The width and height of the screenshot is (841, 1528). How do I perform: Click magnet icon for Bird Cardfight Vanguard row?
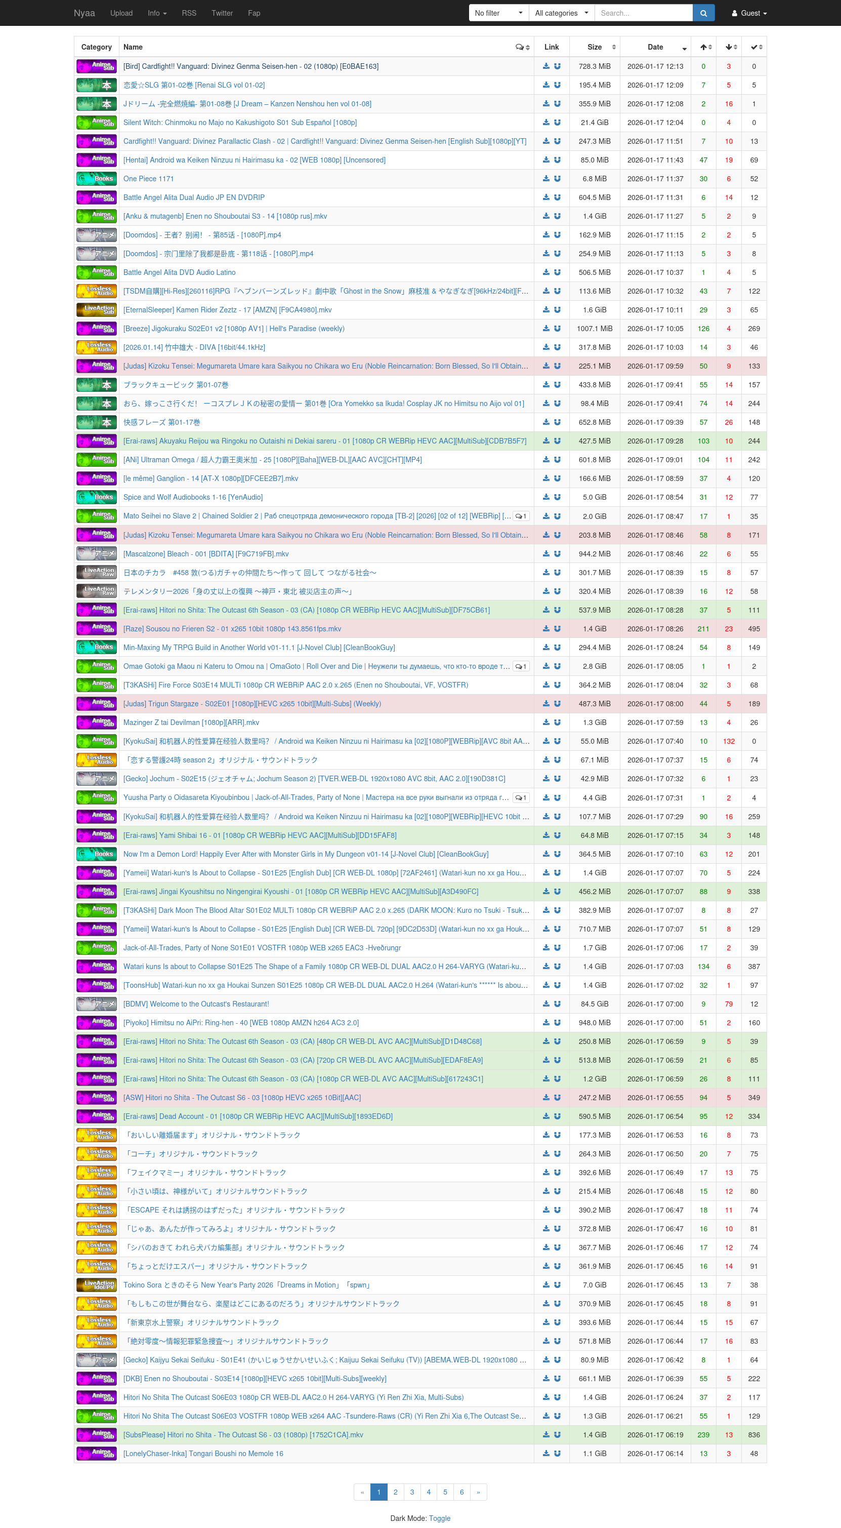(x=557, y=66)
